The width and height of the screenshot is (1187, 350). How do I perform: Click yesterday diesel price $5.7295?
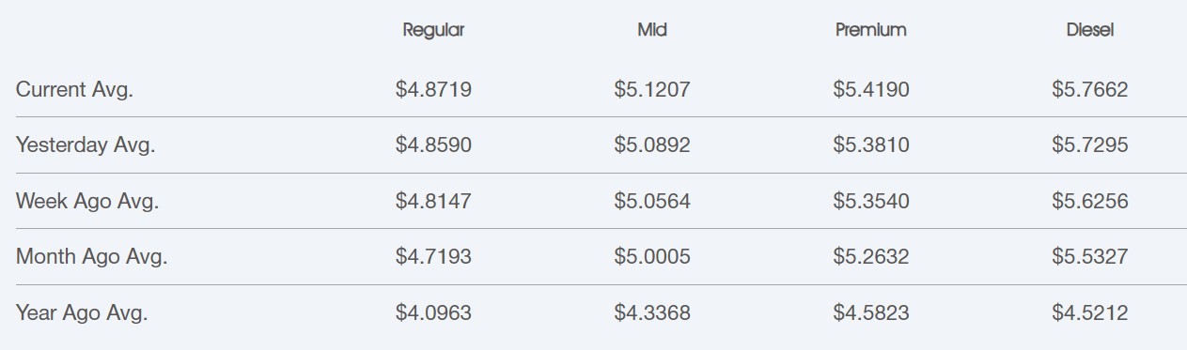tap(1090, 145)
